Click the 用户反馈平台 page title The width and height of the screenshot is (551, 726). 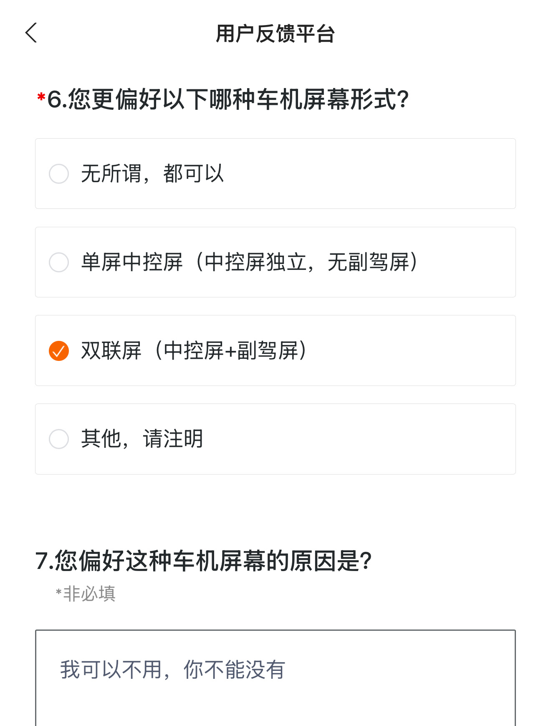click(275, 34)
